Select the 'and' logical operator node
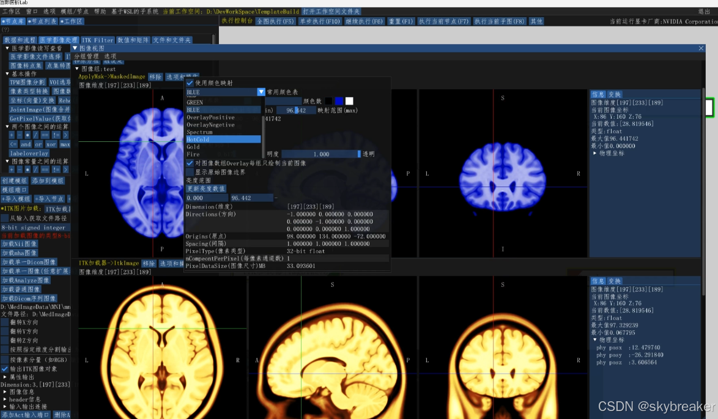This screenshot has height=419, width=718. [x=26, y=144]
